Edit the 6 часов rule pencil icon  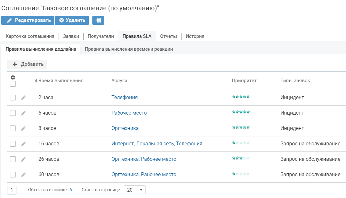(23, 113)
